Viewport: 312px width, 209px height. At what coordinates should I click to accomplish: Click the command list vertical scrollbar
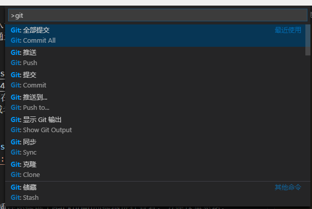pyautogui.click(x=307, y=40)
